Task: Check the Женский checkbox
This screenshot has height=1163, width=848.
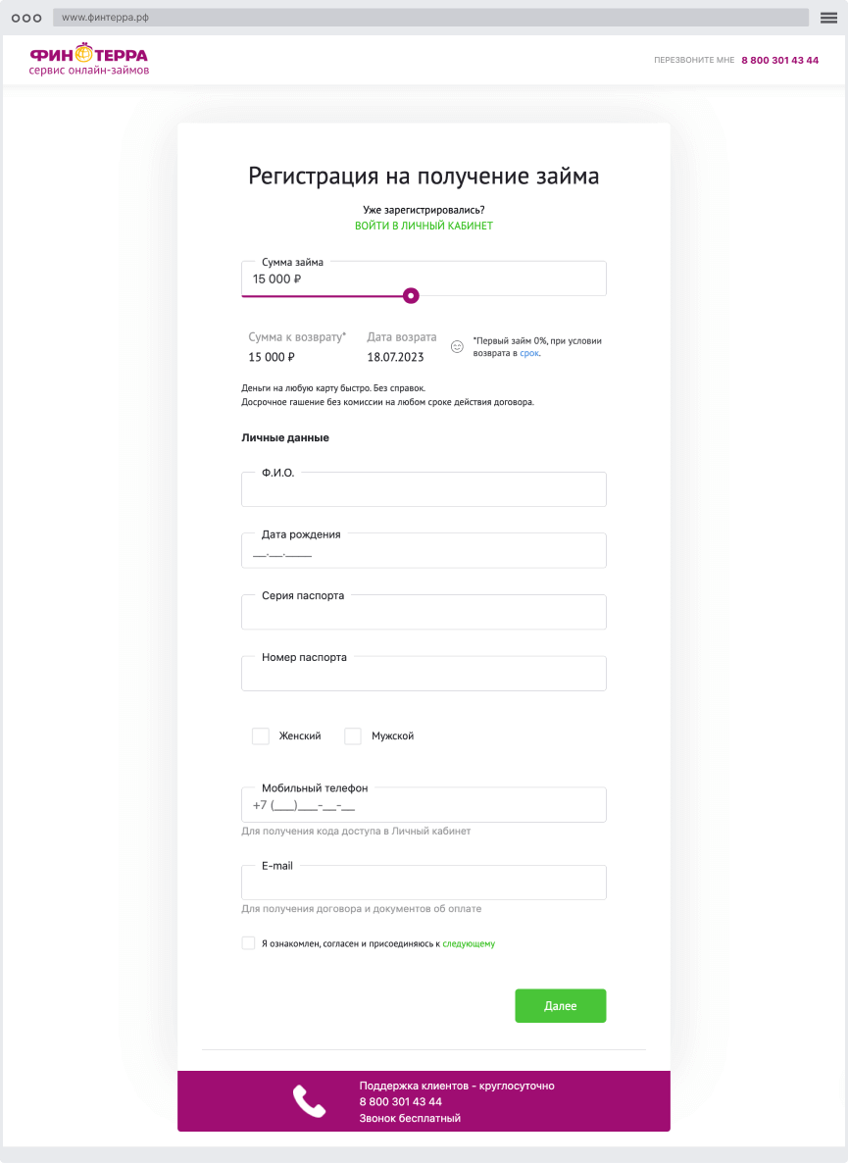Action: [260, 735]
